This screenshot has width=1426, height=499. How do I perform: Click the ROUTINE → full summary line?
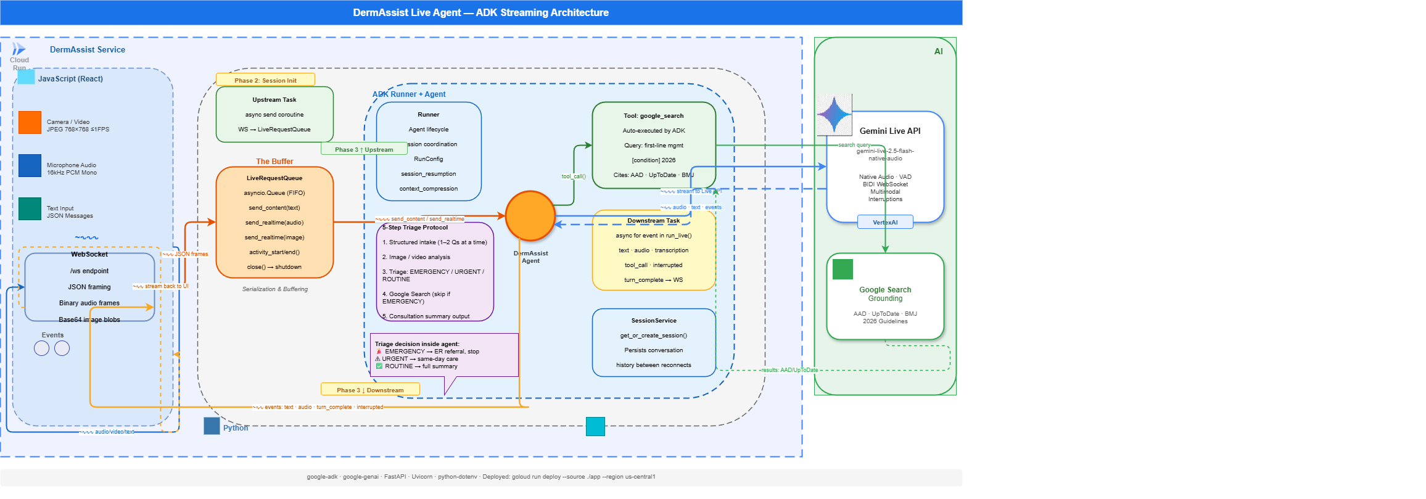point(417,366)
